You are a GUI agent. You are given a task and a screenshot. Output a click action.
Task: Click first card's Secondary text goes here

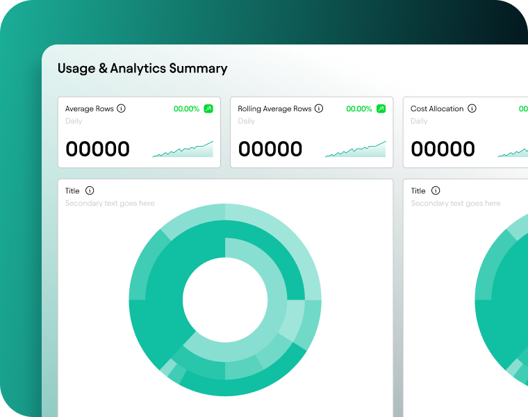(110, 203)
